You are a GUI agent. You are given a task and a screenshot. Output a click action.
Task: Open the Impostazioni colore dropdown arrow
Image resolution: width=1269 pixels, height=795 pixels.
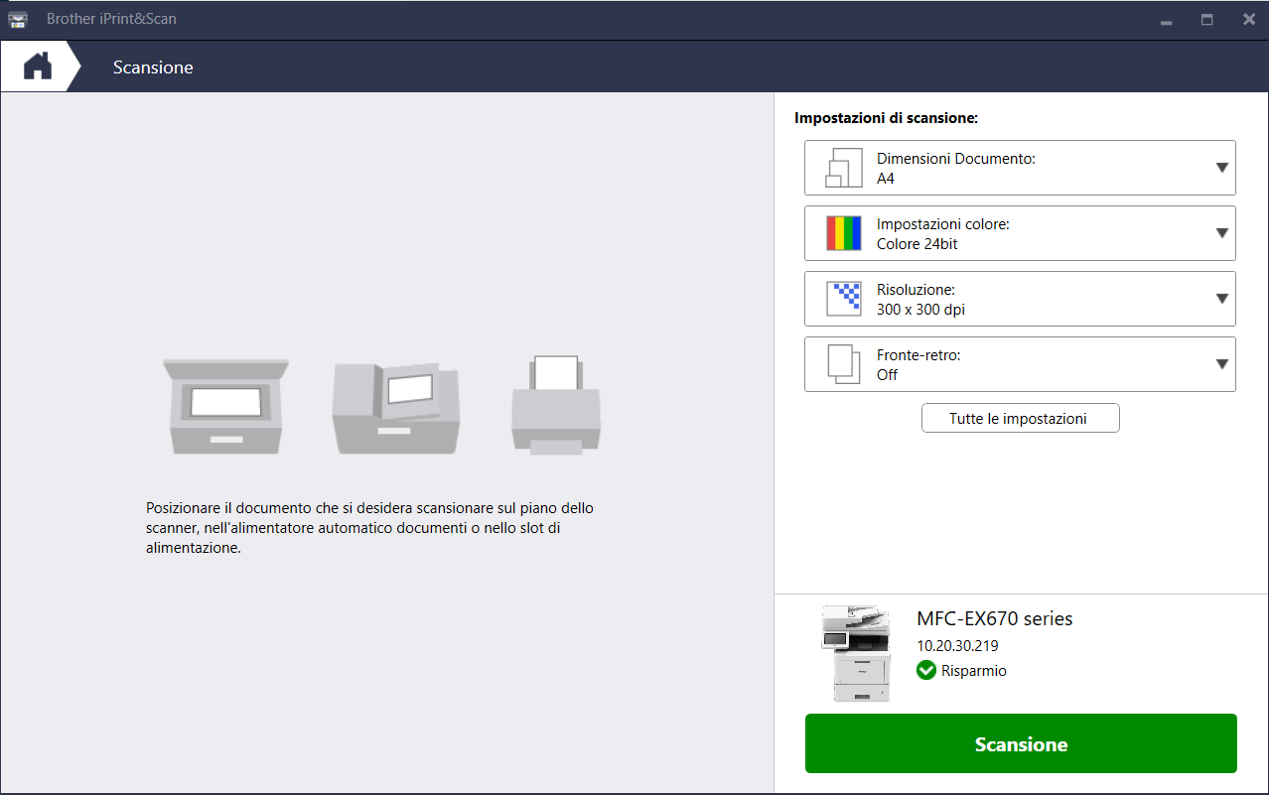(x=1222, y=233)
